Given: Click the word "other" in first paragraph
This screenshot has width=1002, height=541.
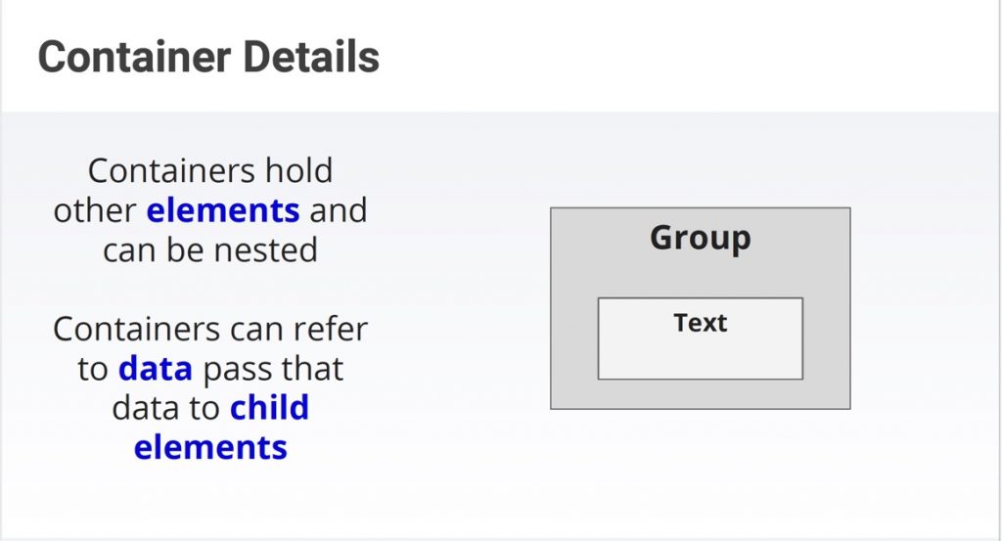Looking at the screenshot, I should 95,210.
